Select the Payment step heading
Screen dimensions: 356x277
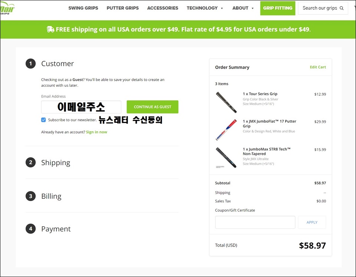pos(56,229)
